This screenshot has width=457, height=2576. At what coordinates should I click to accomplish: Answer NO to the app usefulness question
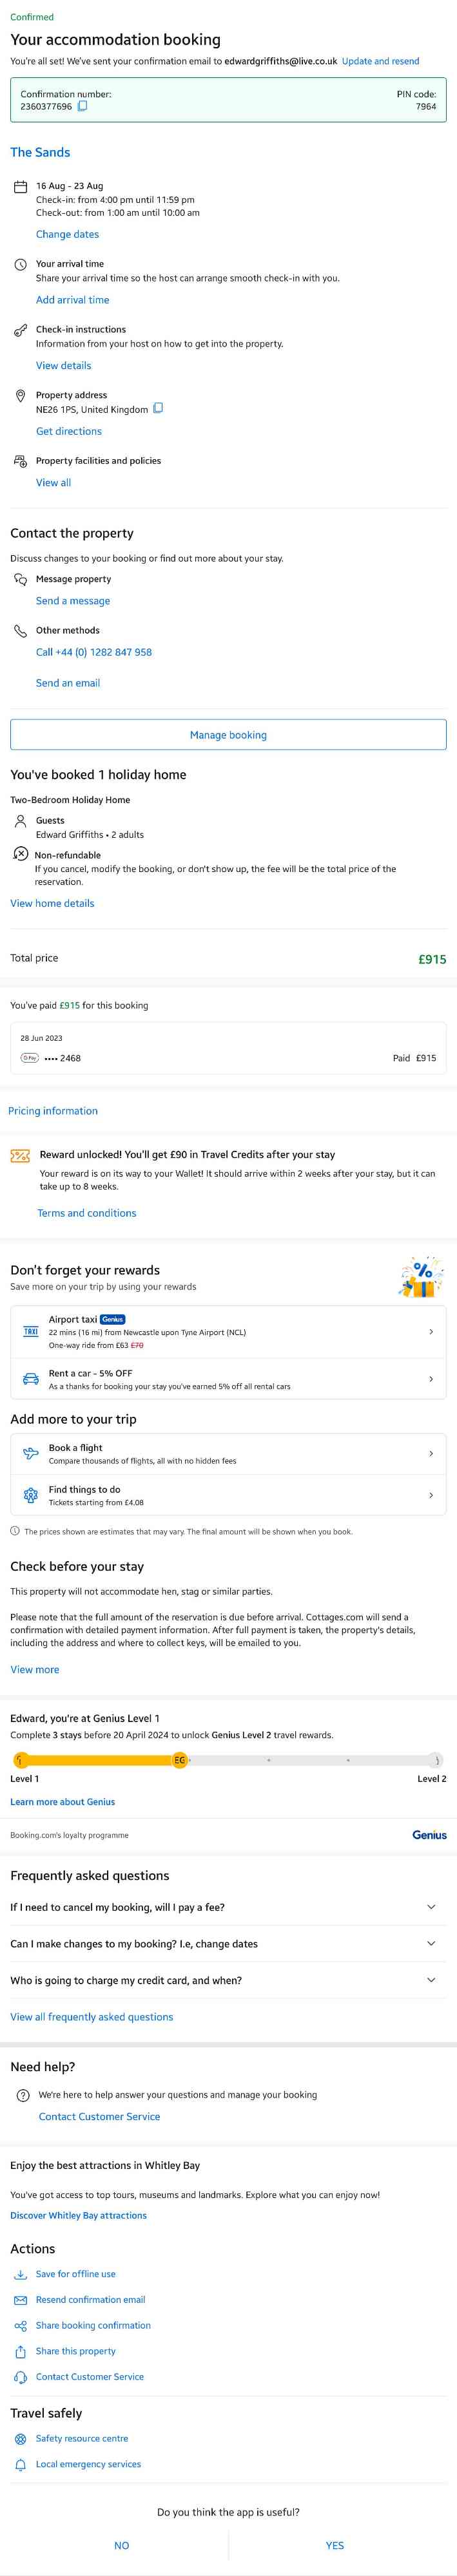121,2545
